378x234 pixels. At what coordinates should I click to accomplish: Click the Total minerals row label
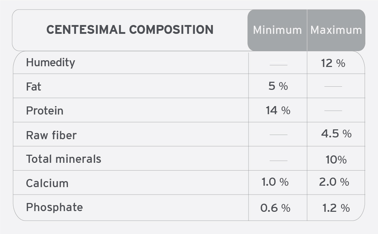63,159
